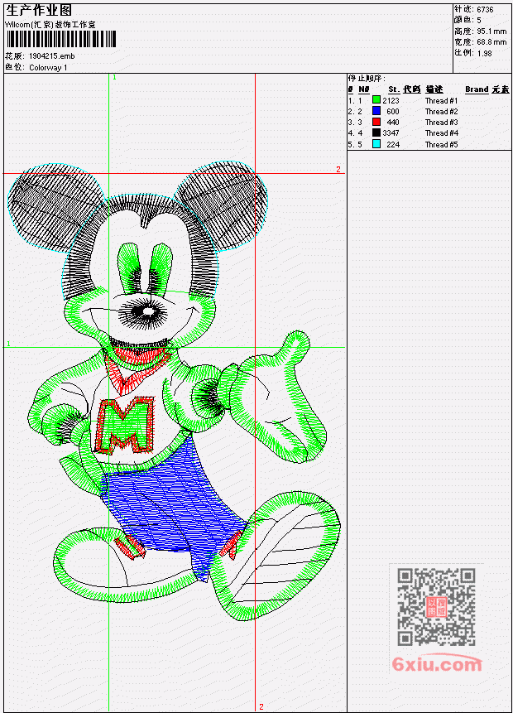513x713 pixels.
Task: Click the '代码' column header
Action: (x=412, y=89)
